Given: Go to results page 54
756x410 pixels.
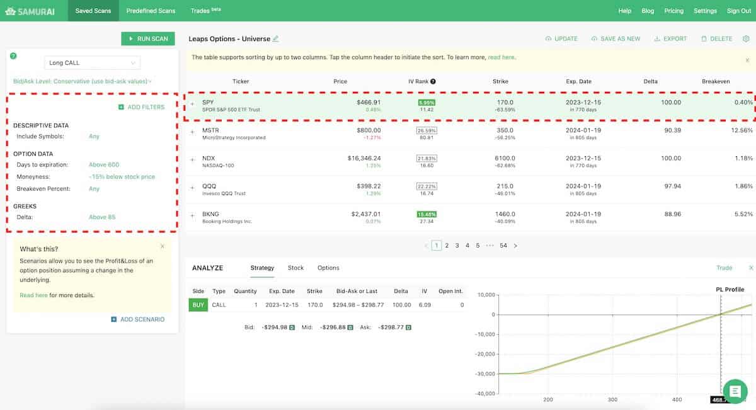Looking at the screenshot, I should [x=503, y=246].
